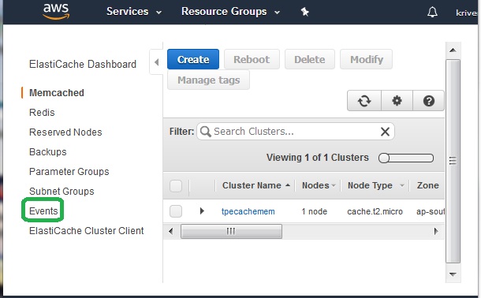Sort by the Cluster Name column

(255, 185)
